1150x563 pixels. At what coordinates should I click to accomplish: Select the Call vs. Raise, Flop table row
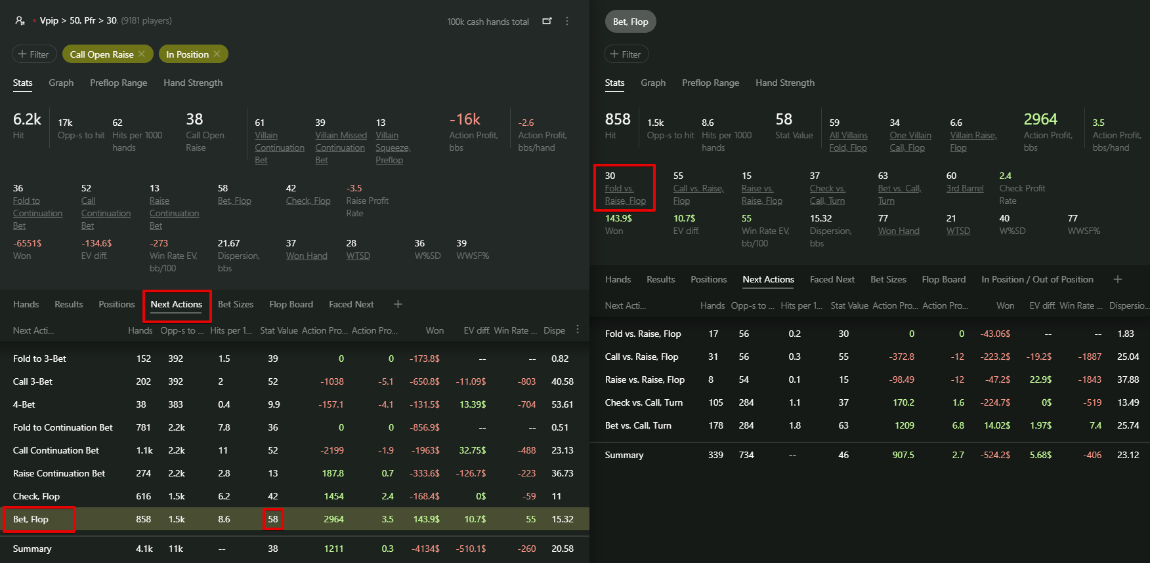point(870,357)
